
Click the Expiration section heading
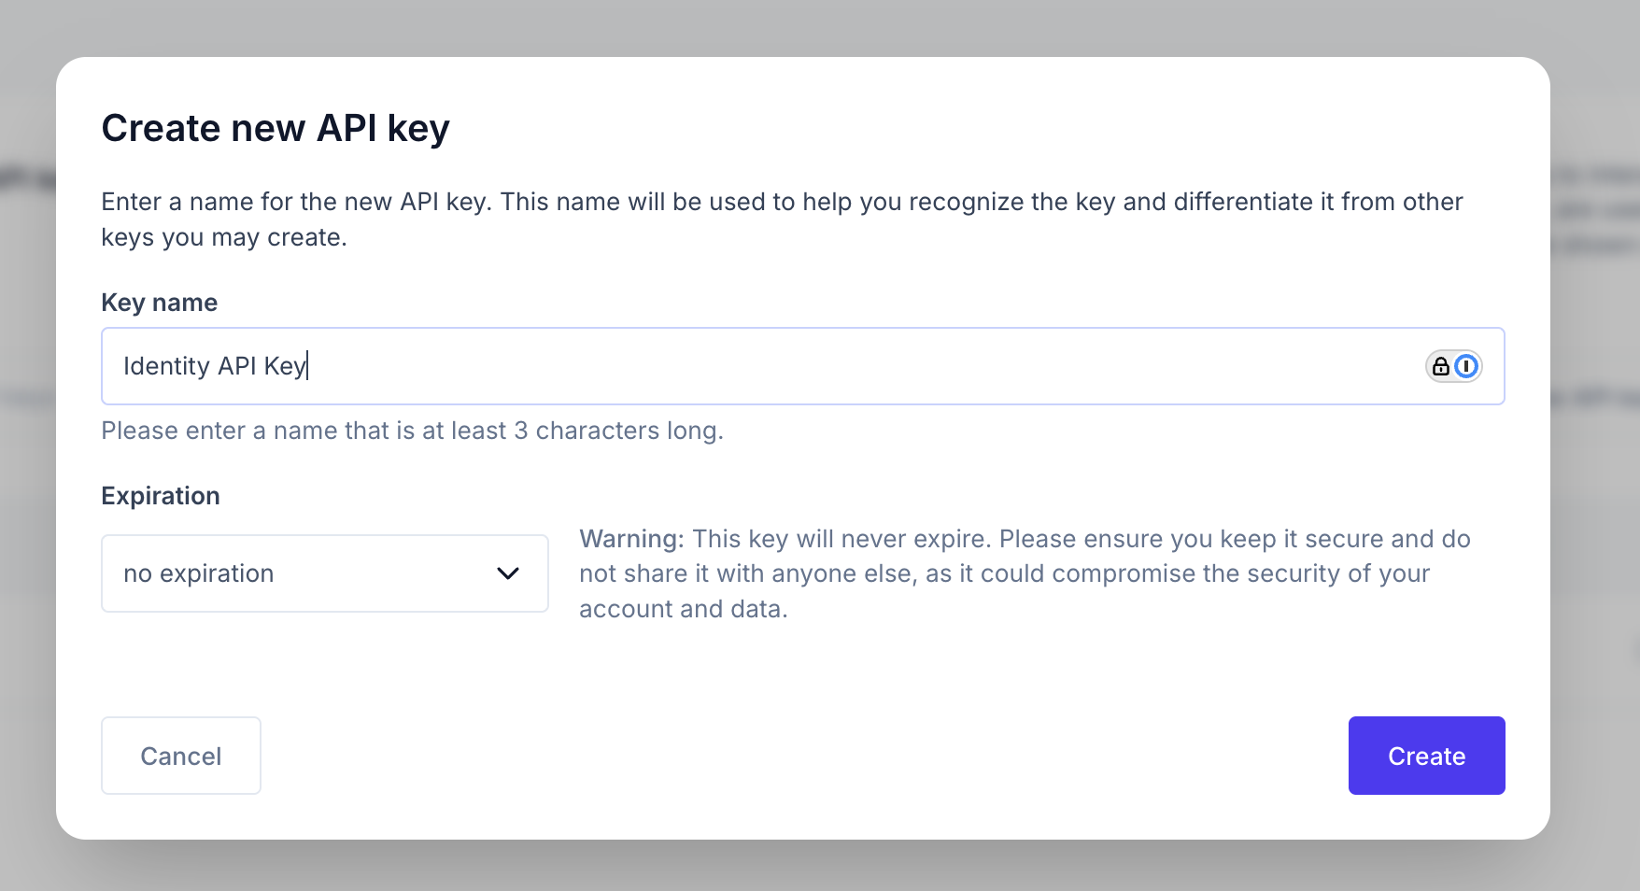[160, 495]
